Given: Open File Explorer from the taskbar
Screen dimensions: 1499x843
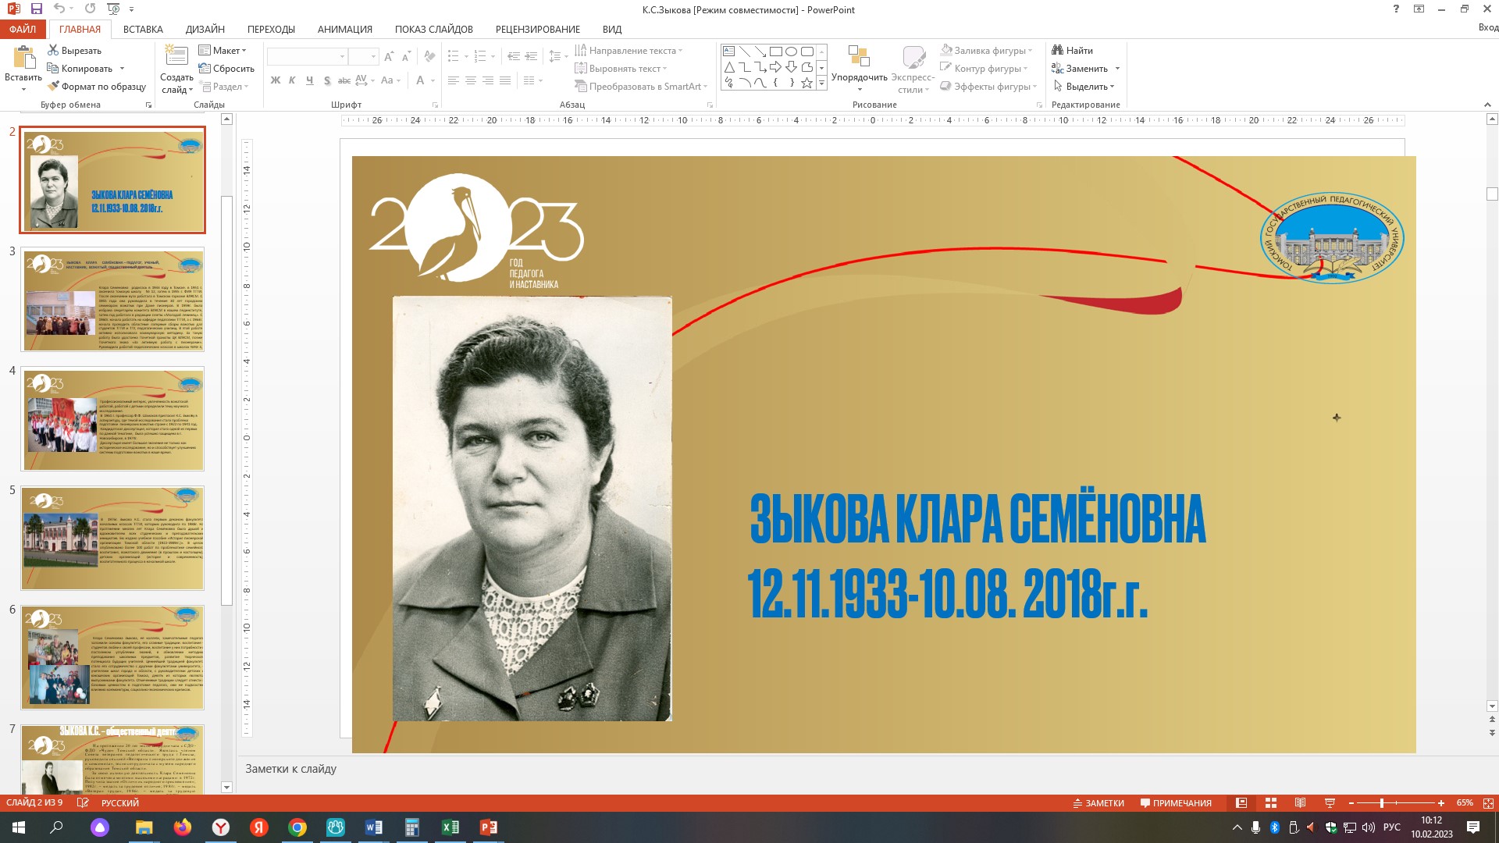Looking at the screenshot, I should [x=144, y=827].
